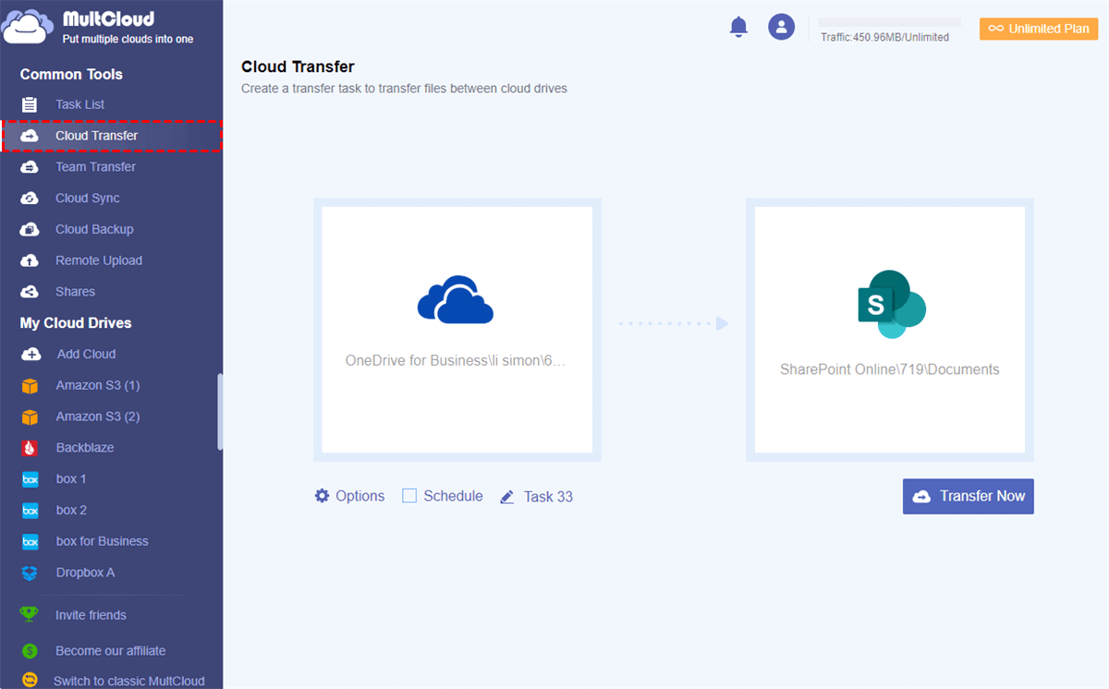
Task: Open Team Transfer in the sidebar
Action: tap(95, 167)
